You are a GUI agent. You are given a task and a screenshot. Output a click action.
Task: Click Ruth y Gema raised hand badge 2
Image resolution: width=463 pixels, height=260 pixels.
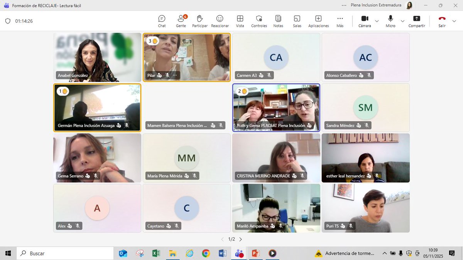click(242, 91)
